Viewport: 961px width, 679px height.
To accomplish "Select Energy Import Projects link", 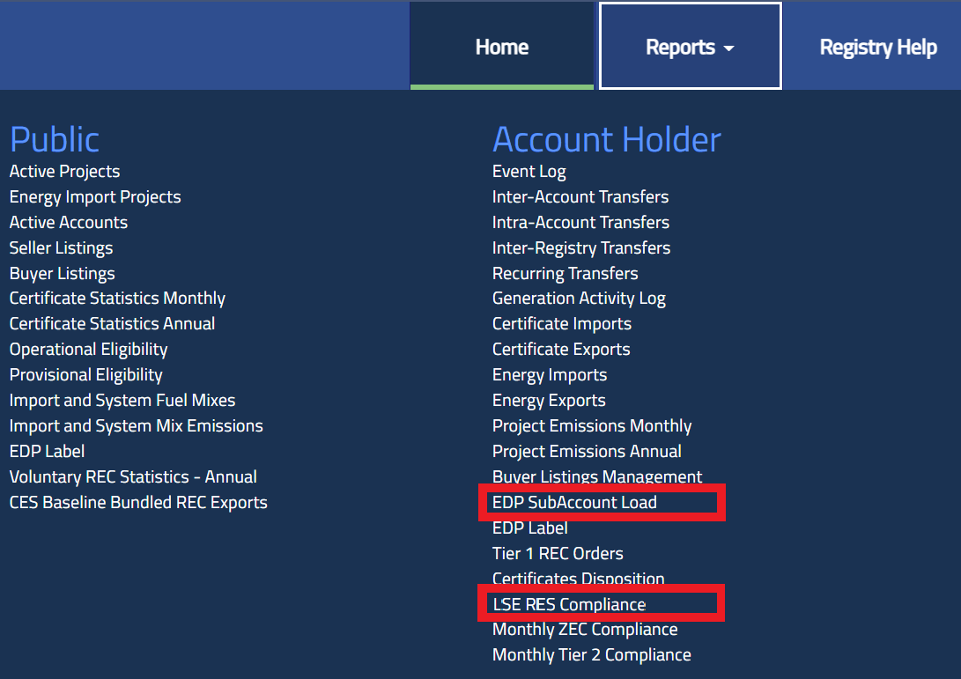I will tap(95, 197).
